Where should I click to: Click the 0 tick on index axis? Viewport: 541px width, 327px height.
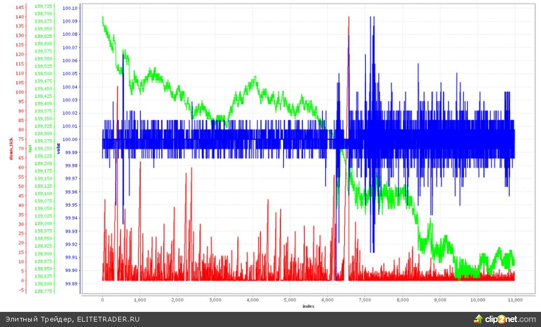tap(102, 299)
